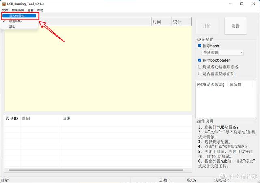
Task: Click the USB Burning Tool title bar icon
Action: click(4, 4)
